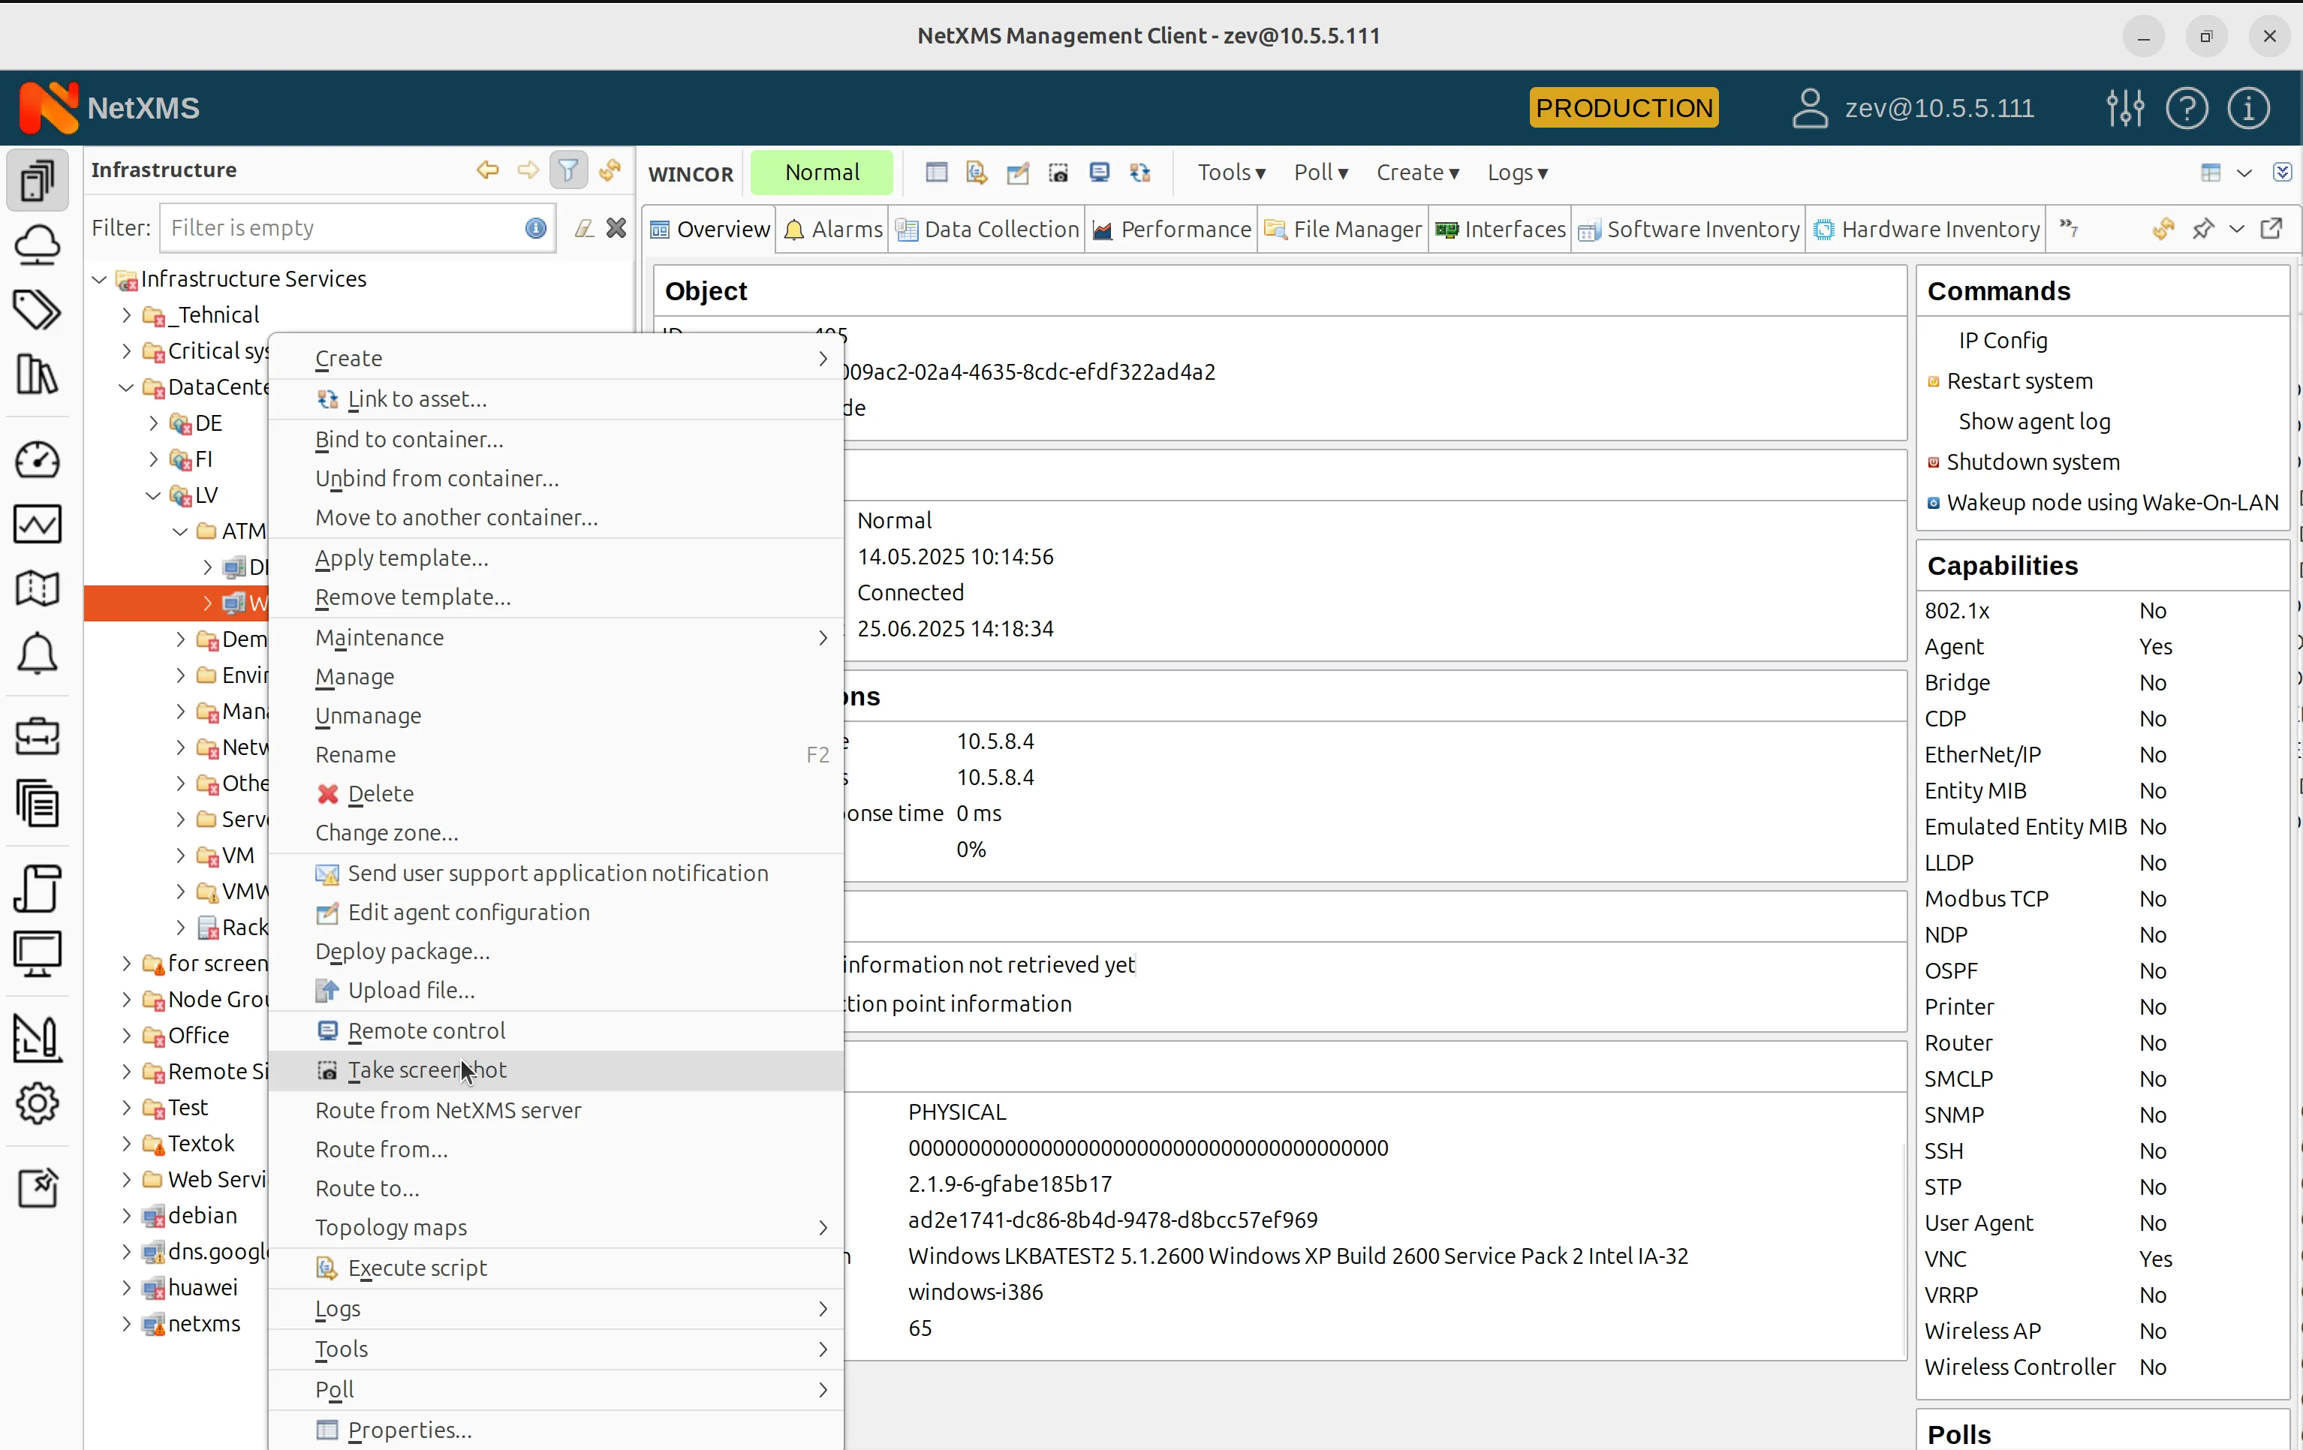Click the filter funnel icon above the tree
This screenshot has width=2303, height=1450.
[568, 170]
